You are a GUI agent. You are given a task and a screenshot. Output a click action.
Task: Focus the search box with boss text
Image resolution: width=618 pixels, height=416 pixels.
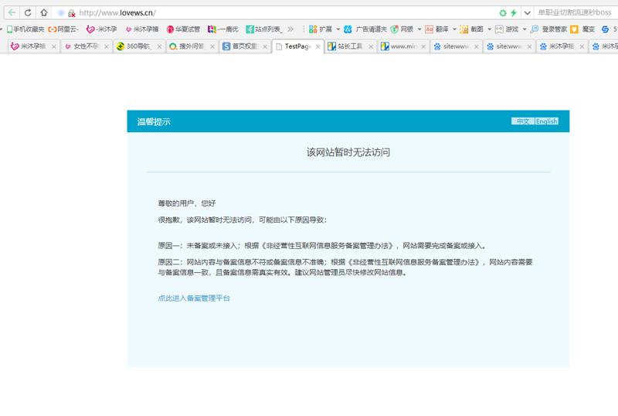point(575,12)
